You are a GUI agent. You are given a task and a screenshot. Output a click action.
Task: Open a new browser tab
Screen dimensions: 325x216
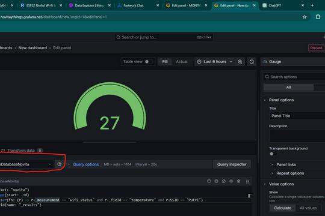[312, 5]
